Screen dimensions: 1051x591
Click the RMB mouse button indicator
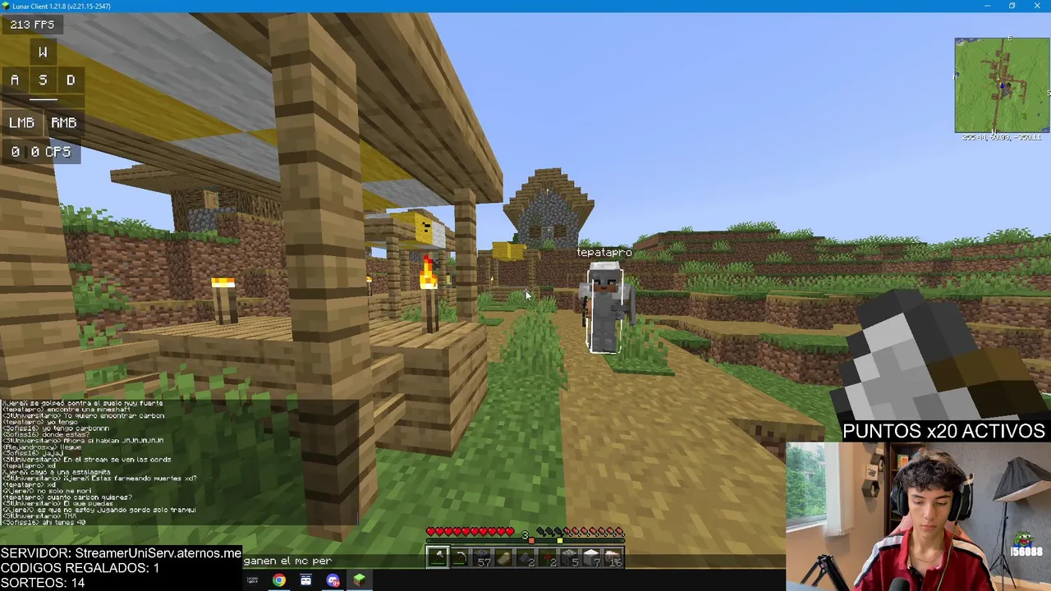point(63,122)
